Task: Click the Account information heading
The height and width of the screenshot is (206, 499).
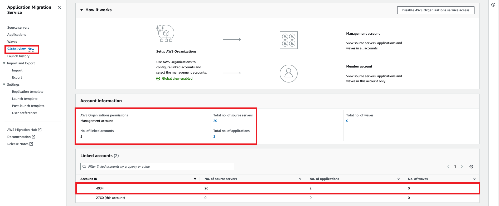Action: (x=101, y=101)
